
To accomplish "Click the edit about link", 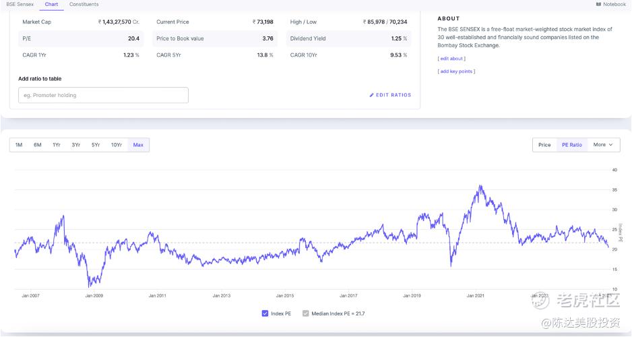I will point(451,59).
